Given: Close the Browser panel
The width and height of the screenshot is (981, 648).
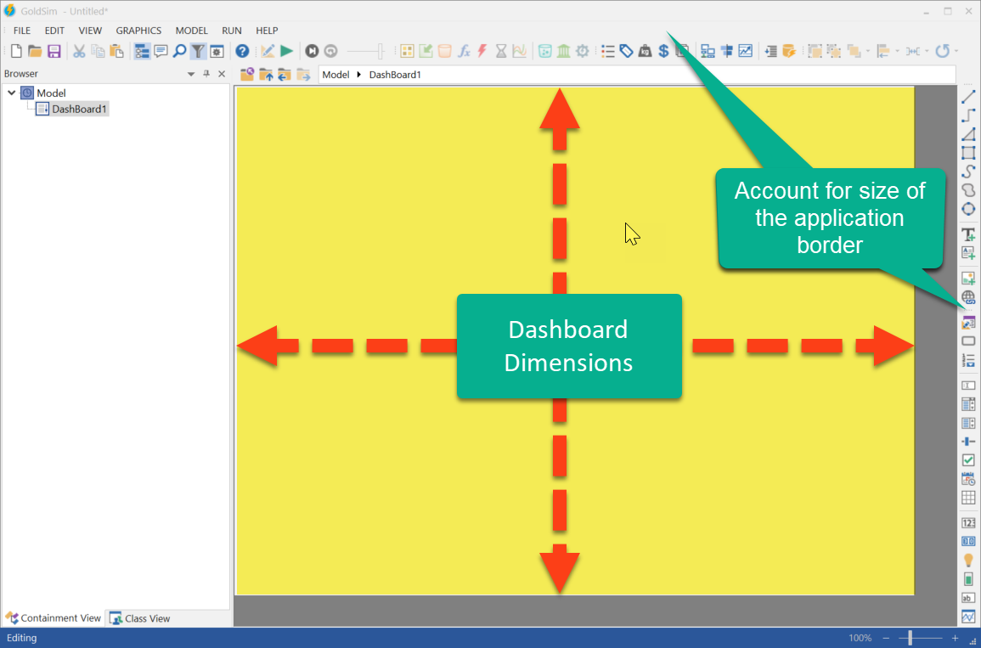Looking at the screenshot, I should tap(222, 74).
